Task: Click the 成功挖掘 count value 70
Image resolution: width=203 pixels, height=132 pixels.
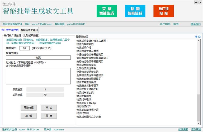Action: (x=45, y=95)
